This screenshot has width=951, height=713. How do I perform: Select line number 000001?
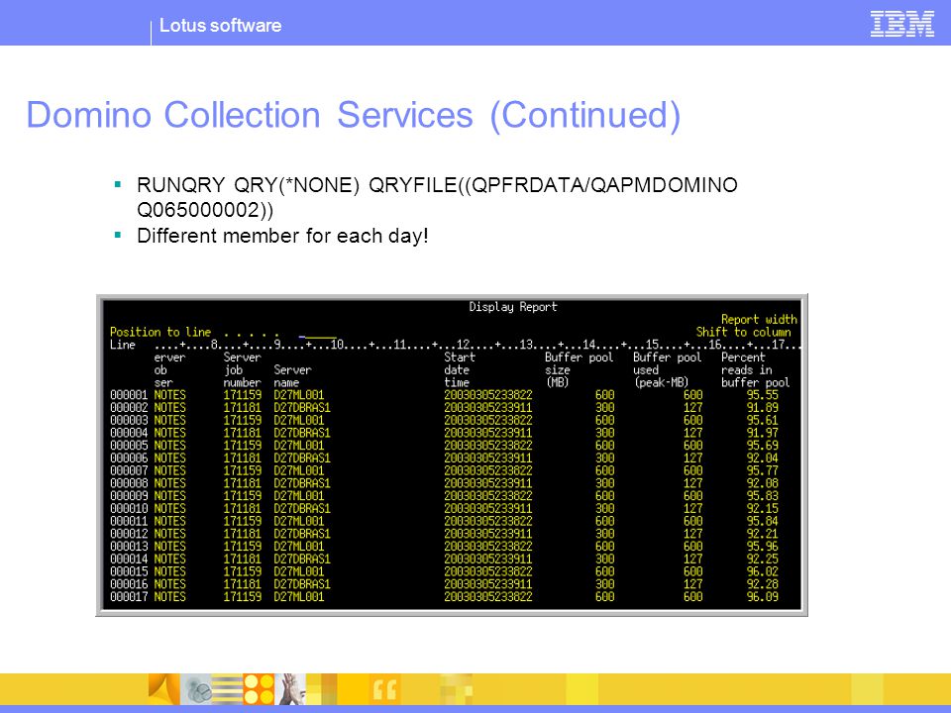(129, 395)
